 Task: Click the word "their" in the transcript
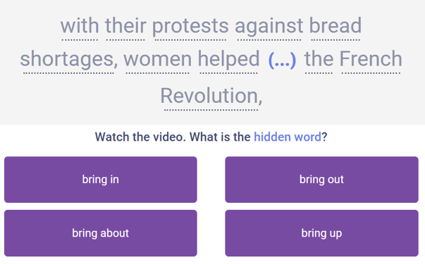pyautogui.click(x=125, y=26)
